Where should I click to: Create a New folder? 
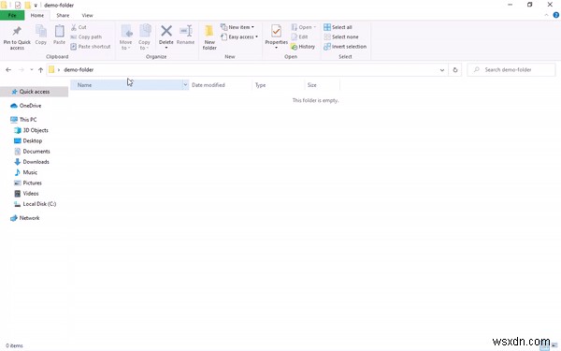pyautogui.click(x=209, y=37)
